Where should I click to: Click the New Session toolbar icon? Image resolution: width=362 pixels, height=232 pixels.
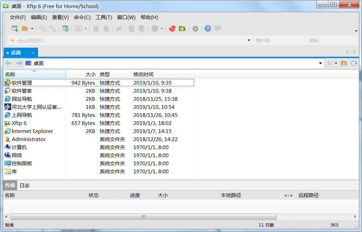tap(15, 29)
